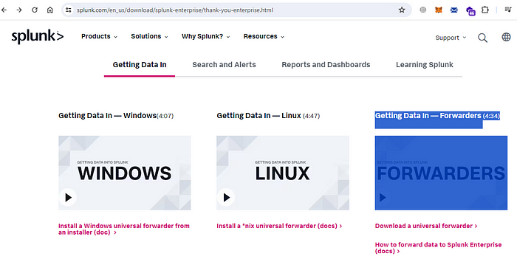Open site information icon in address bar
517x276 pixels.
tap(68, 10)
